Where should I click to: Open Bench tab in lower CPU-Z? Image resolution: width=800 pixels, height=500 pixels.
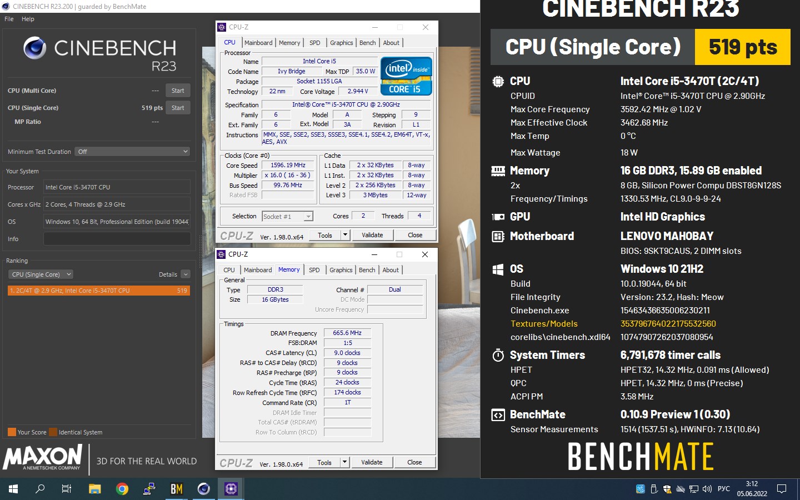pyautogui.click(x=367, y=270)
